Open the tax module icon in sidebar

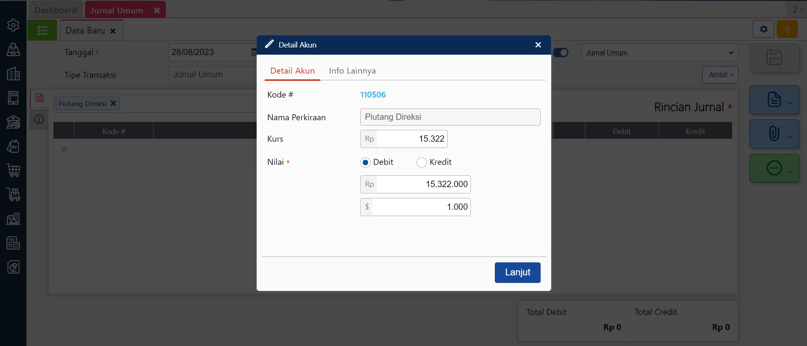pyautogui.click(x=13, y=243)
